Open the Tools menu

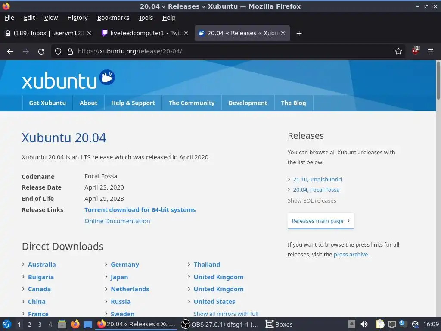[x=146, y=18]
